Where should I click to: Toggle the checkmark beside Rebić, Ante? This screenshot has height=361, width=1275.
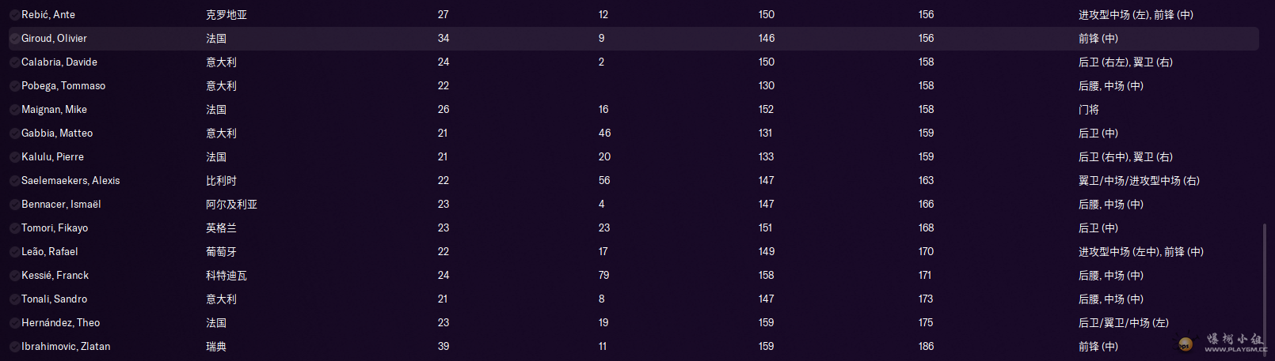(15, 15)
